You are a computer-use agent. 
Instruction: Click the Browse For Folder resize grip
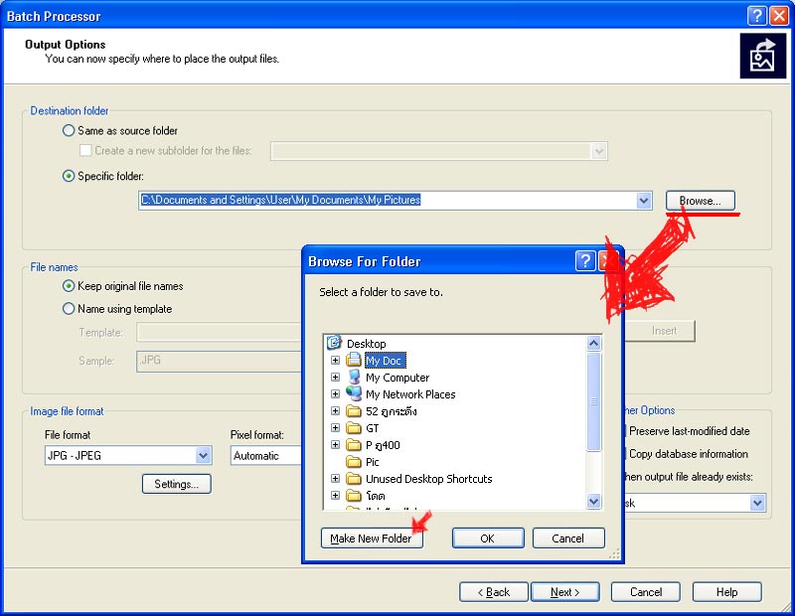tap(614, 554)
